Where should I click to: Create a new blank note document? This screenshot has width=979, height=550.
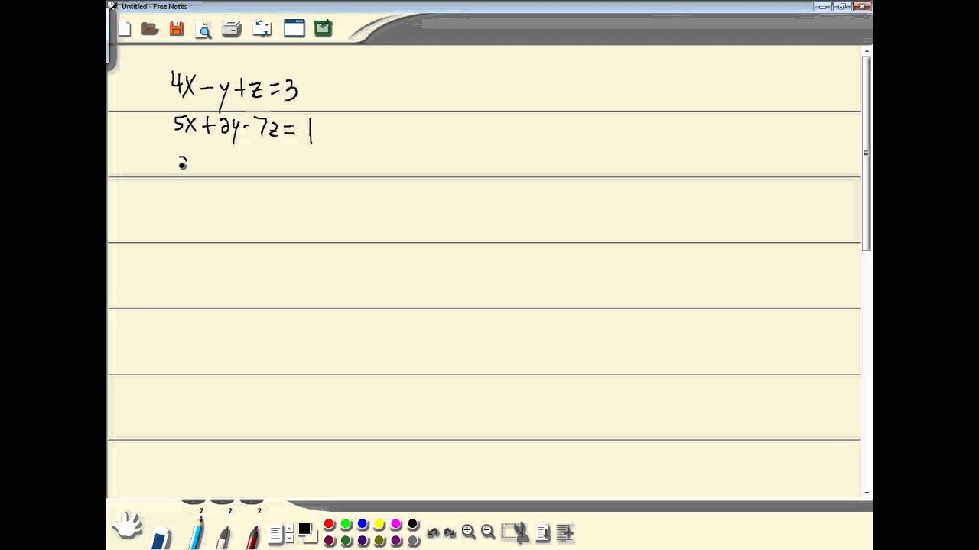pos(125,29)
